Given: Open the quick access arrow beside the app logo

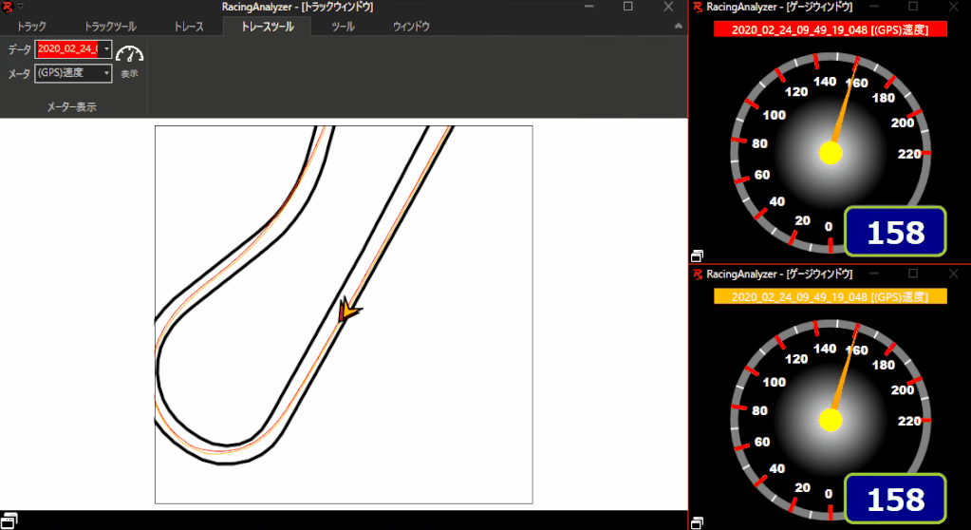Looking at the screenshot, I should click(x=20, y=7).
